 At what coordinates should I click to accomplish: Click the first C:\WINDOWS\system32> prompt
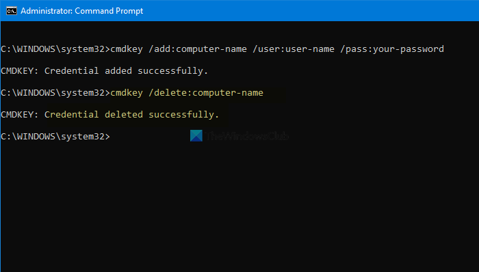click(55, 49)
